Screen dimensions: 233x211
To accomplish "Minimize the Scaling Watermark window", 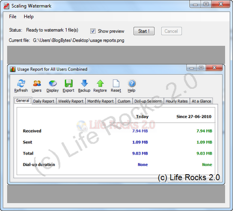I will 195,4.
